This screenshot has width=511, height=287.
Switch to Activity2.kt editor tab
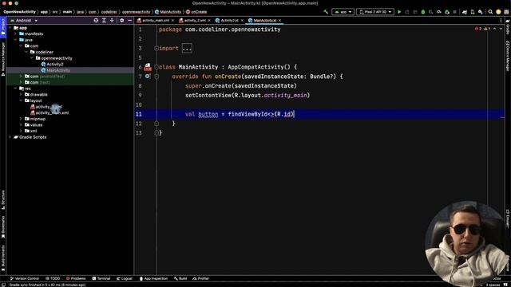tap(229, 21)
